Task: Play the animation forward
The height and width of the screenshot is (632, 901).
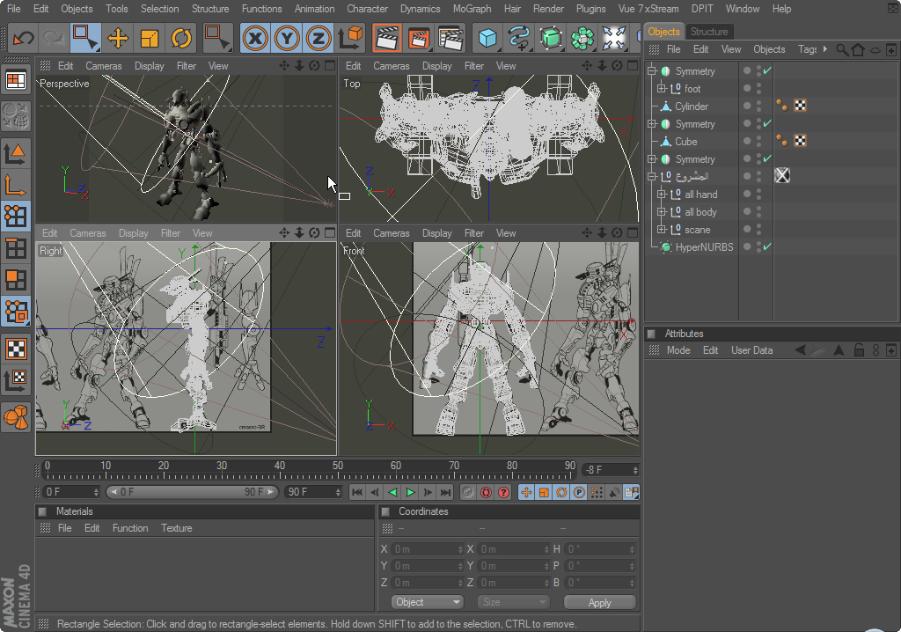Action: coord(410,492)
